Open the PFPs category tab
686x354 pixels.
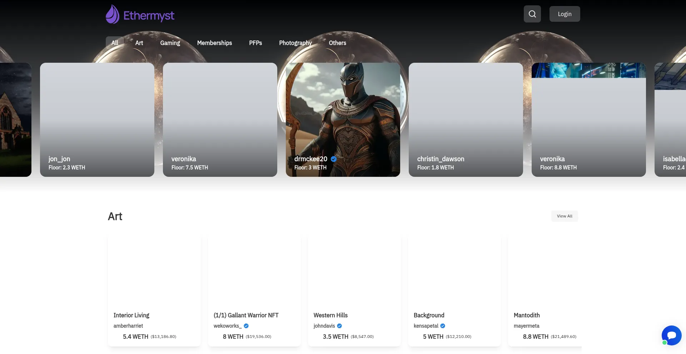point(255,43)
